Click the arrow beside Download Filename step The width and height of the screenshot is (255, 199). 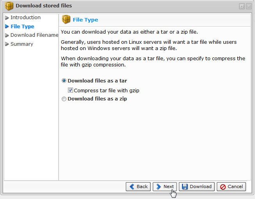7,35
